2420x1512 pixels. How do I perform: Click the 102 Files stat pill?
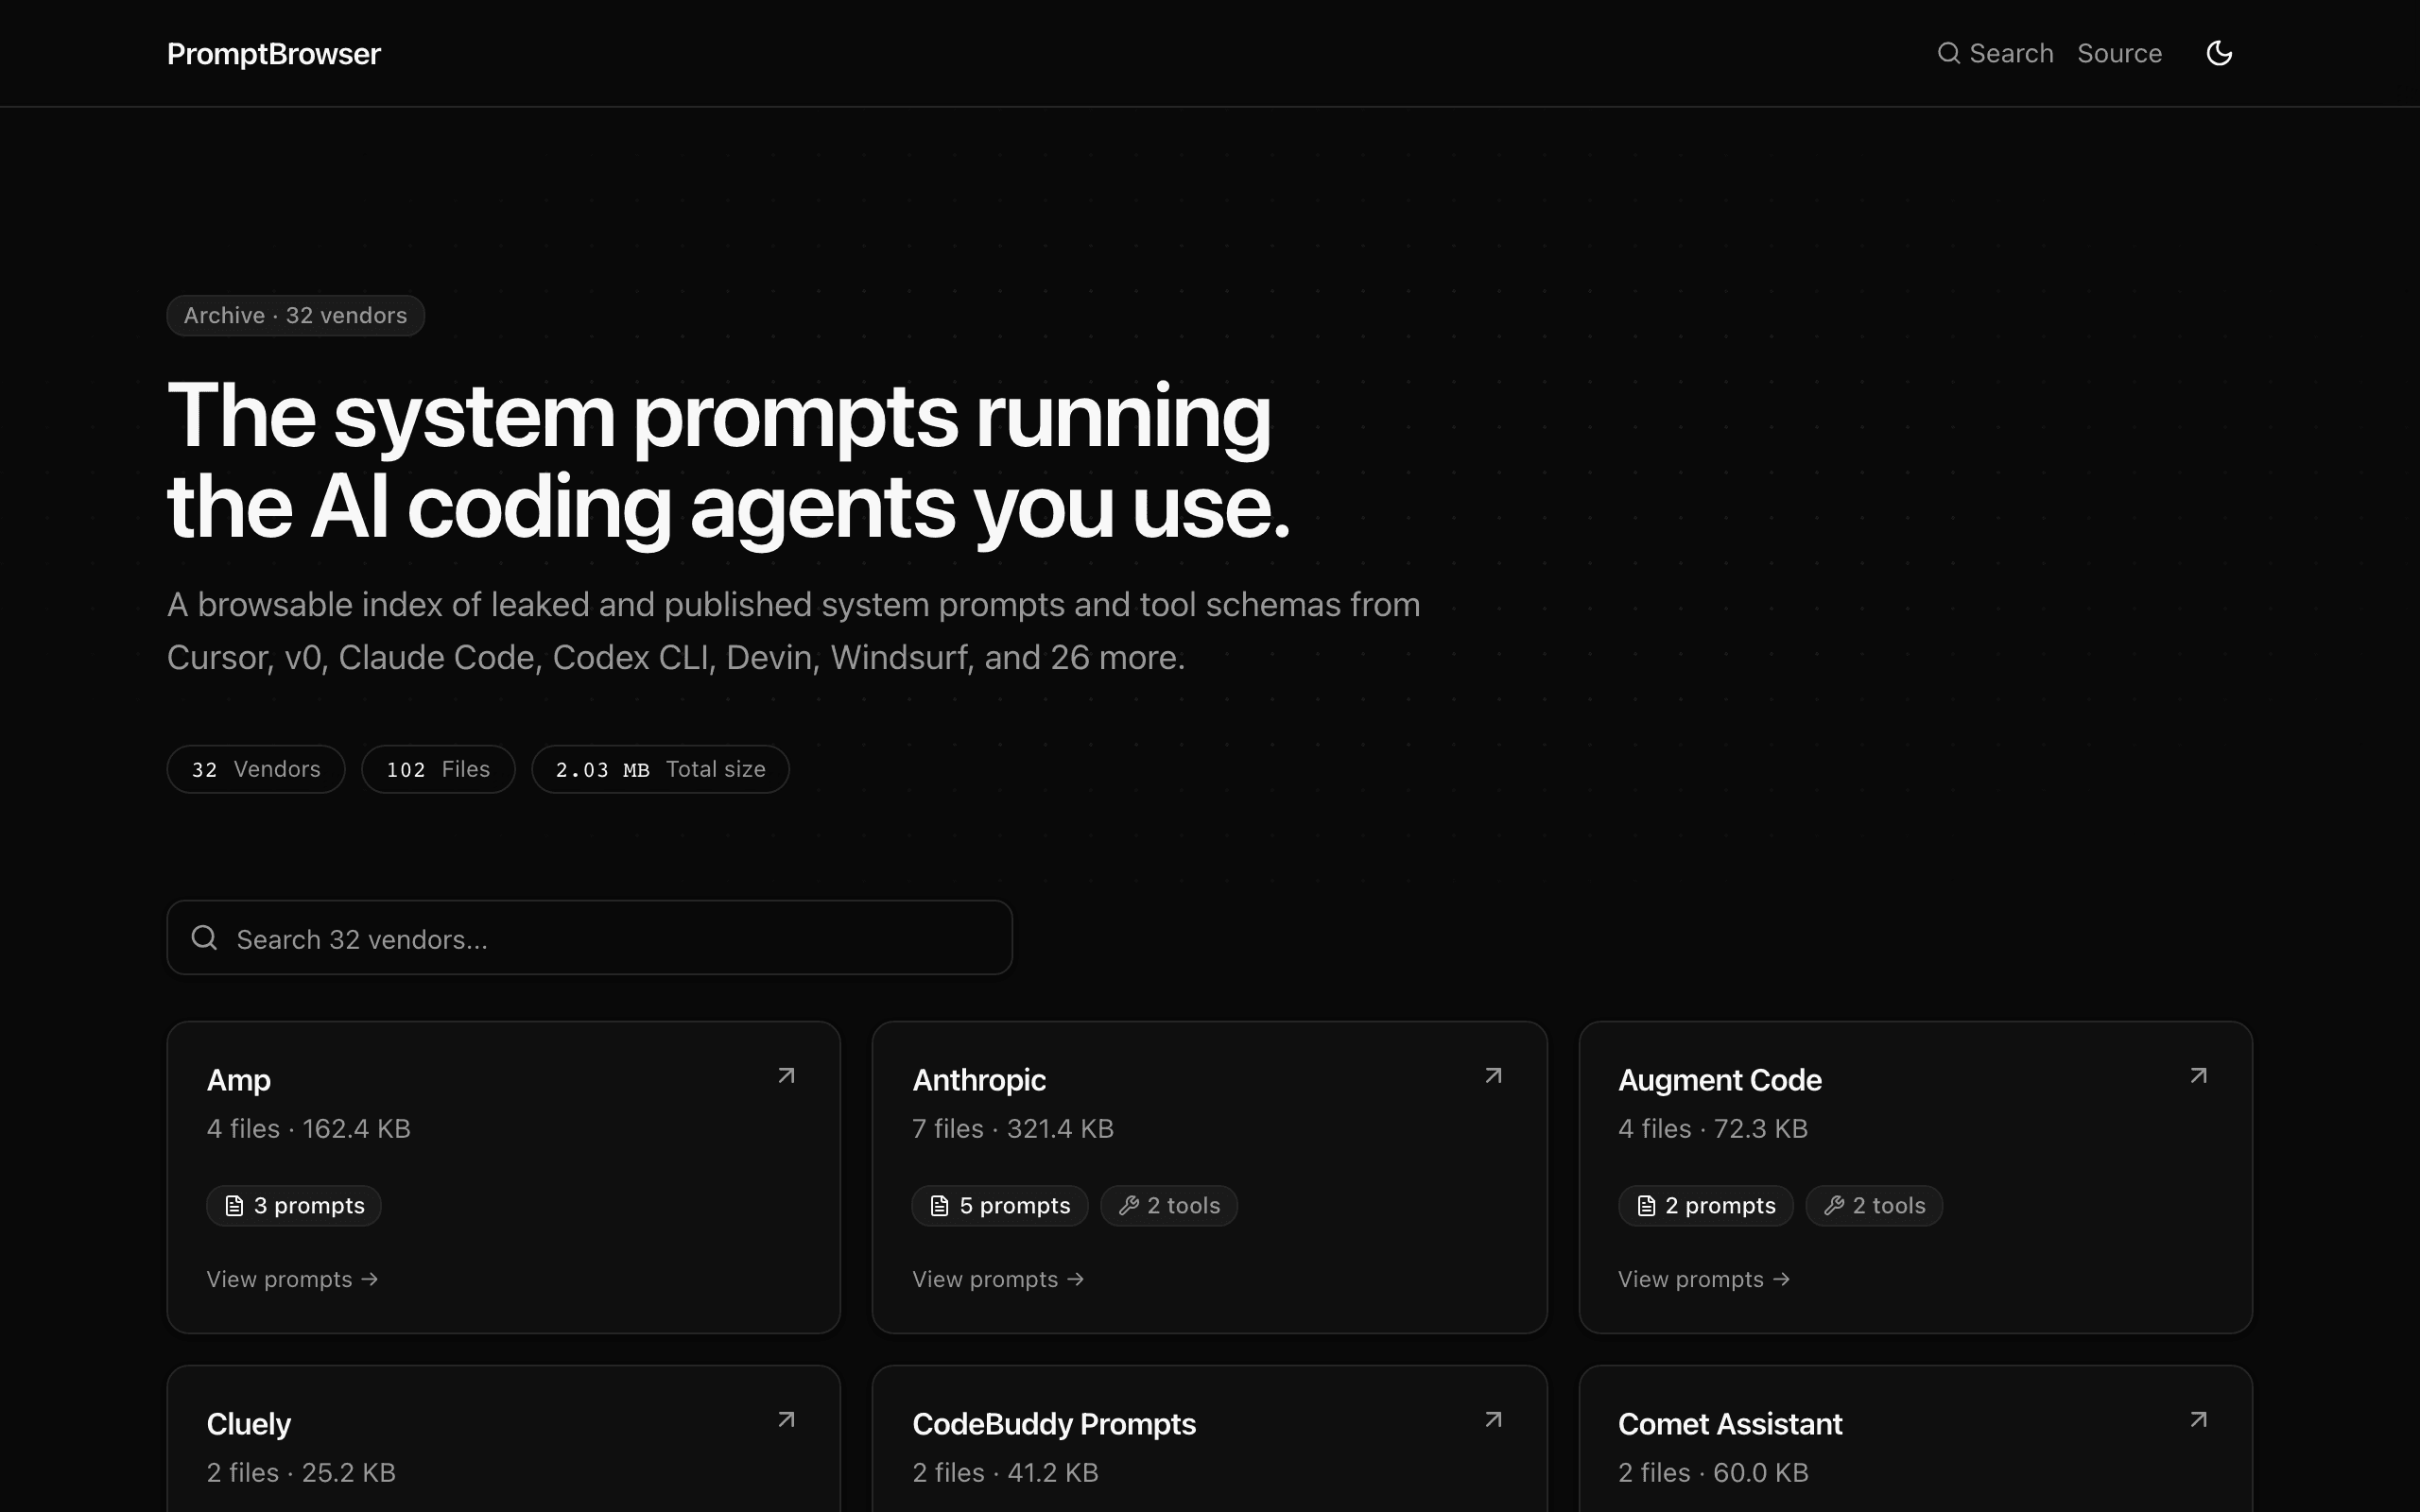point(438,769)
